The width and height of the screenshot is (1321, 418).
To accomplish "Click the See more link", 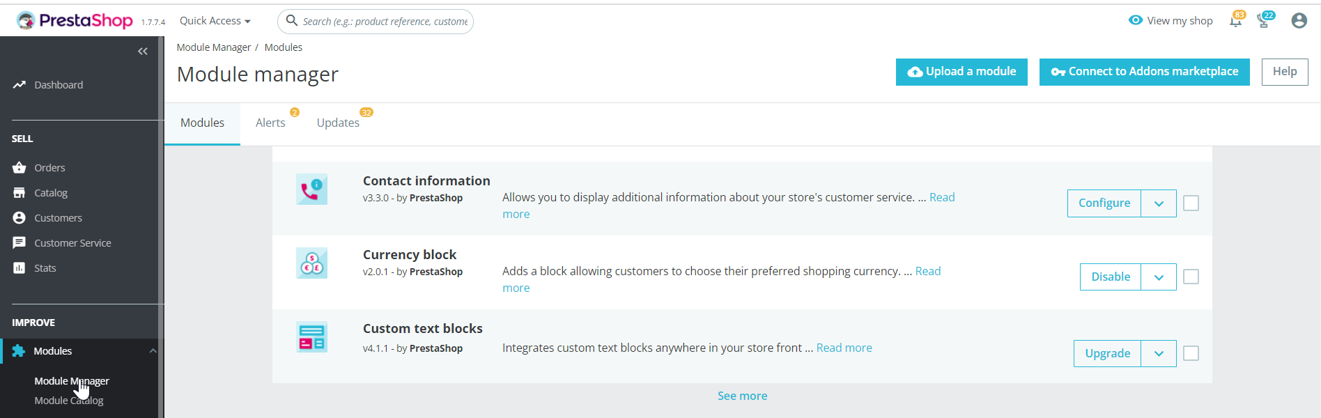I will coord(742,396).
